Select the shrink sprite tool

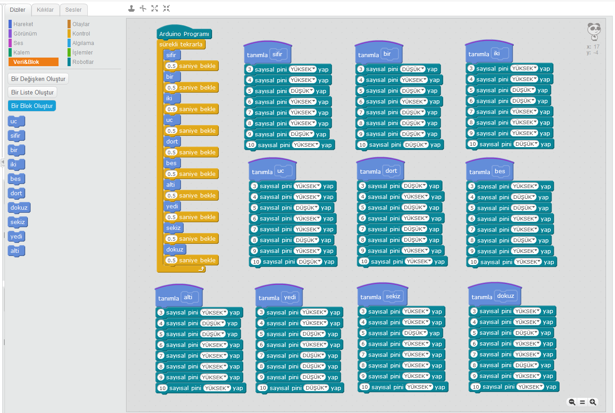[166, 9]
